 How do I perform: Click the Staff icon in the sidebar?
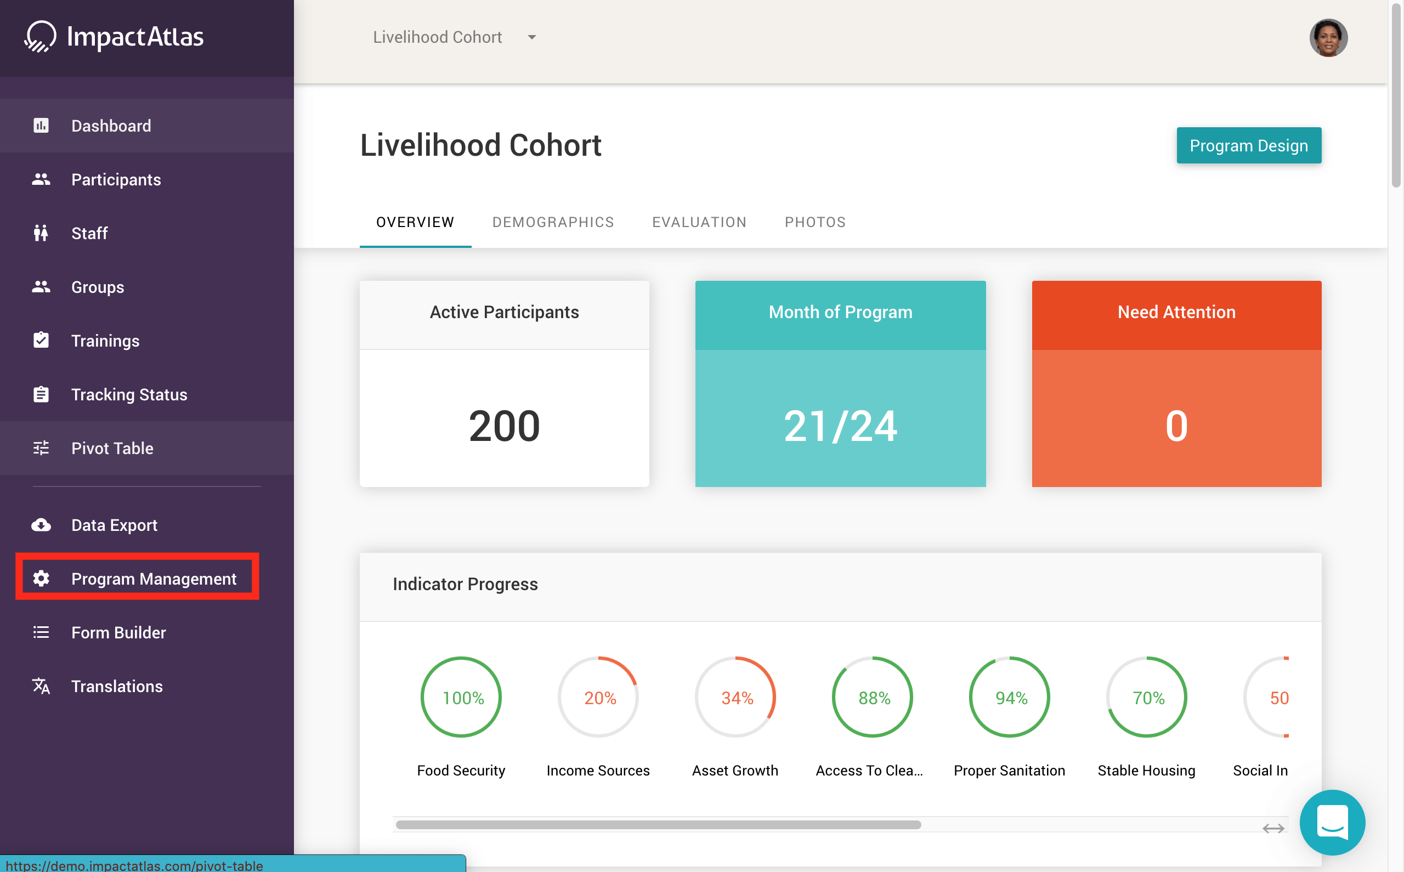pyautogui.click(x=41, y=233)
